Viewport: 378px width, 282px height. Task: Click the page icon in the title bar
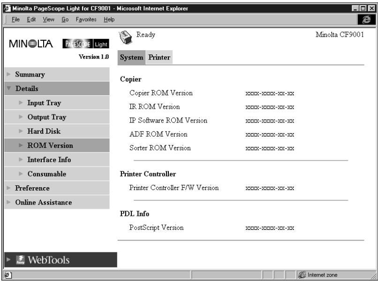[7, 8]
